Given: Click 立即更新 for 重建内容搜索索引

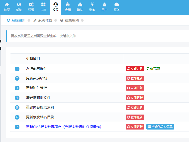Looking at the screenshot, I should tap(135, 107).
